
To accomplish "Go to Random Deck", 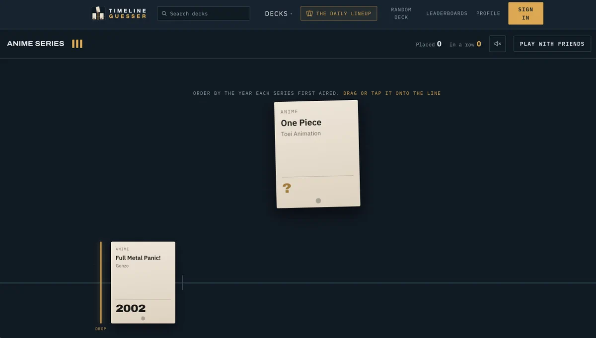I will point(401,13).
